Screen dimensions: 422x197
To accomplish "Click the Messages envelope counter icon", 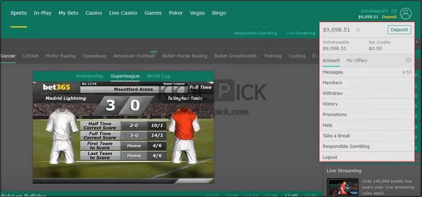I will tap(409, 72).
